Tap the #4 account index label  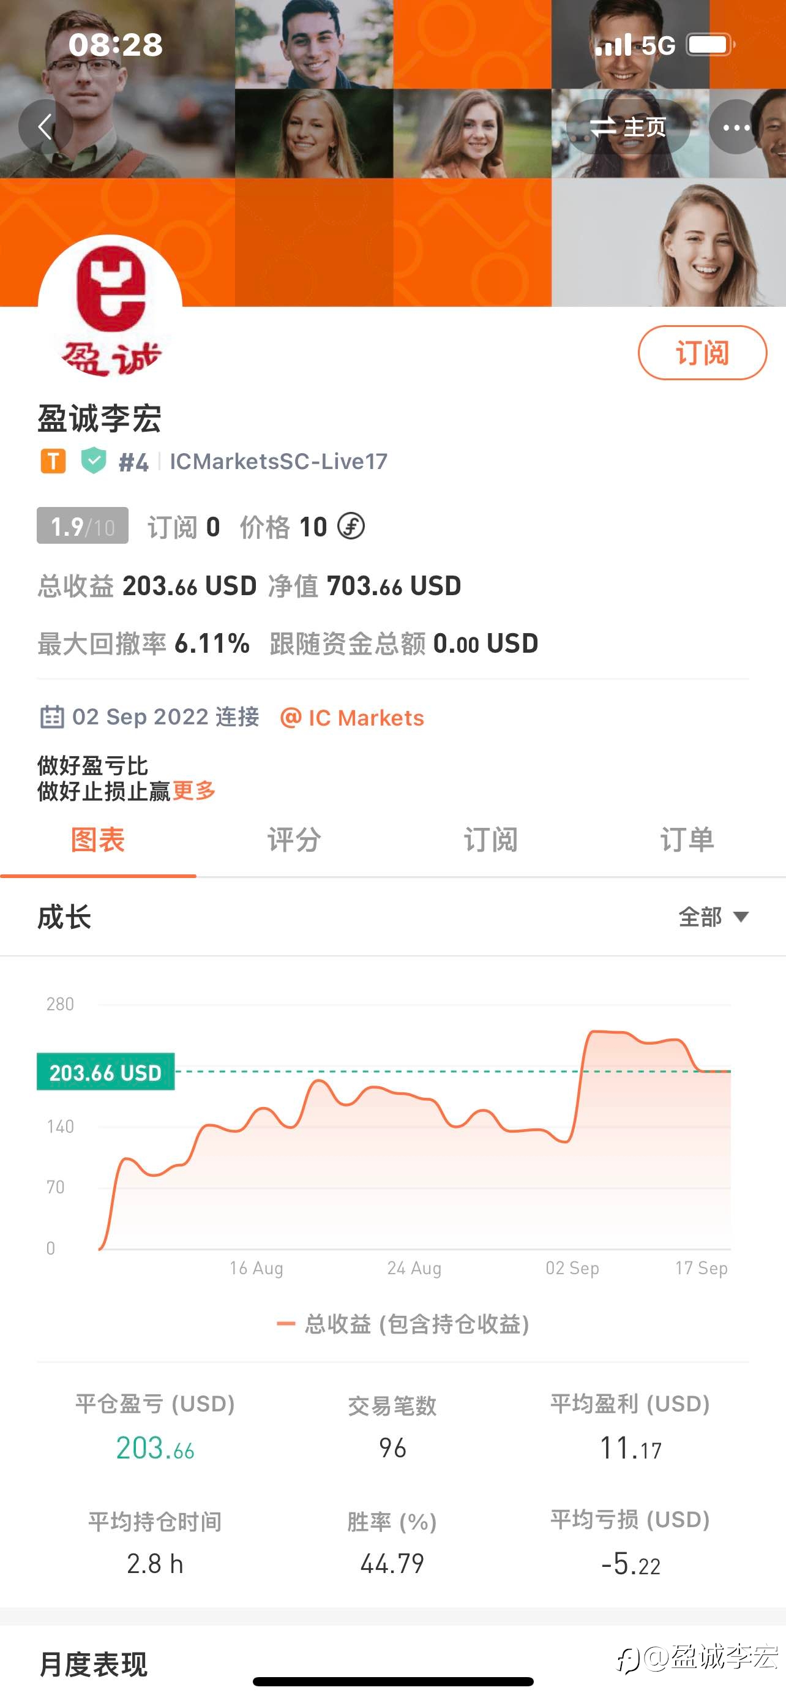133,462
